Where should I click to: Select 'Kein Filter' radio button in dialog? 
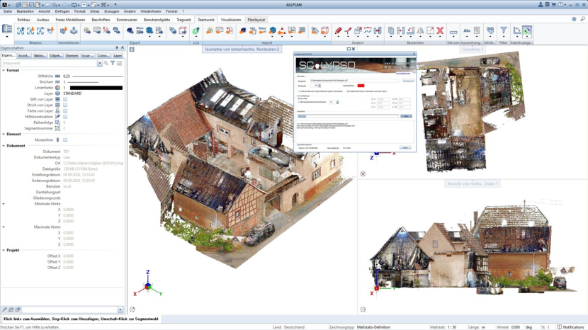click(x=299, y=98)
